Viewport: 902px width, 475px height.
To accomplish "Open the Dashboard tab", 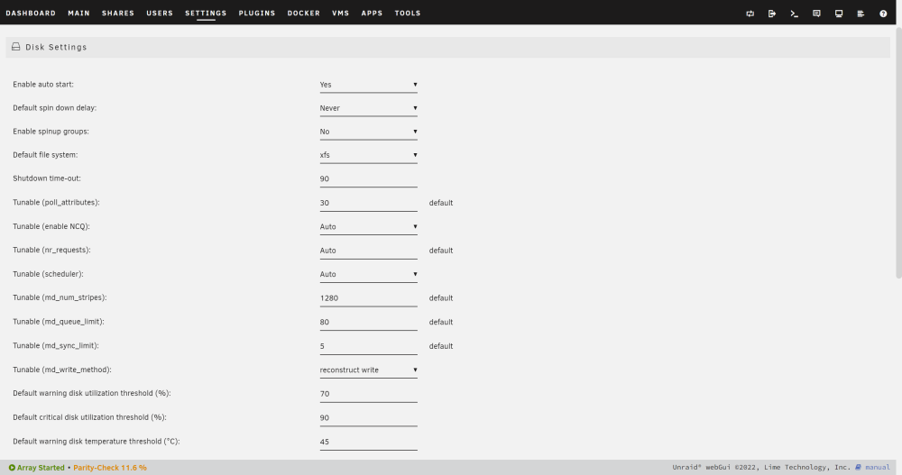I will click(31, 13).
